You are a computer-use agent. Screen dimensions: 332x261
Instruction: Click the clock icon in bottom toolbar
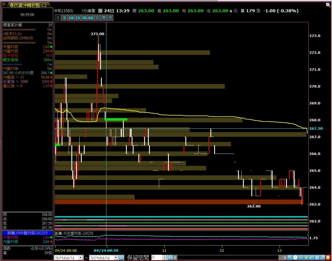(x=295, y=257)
